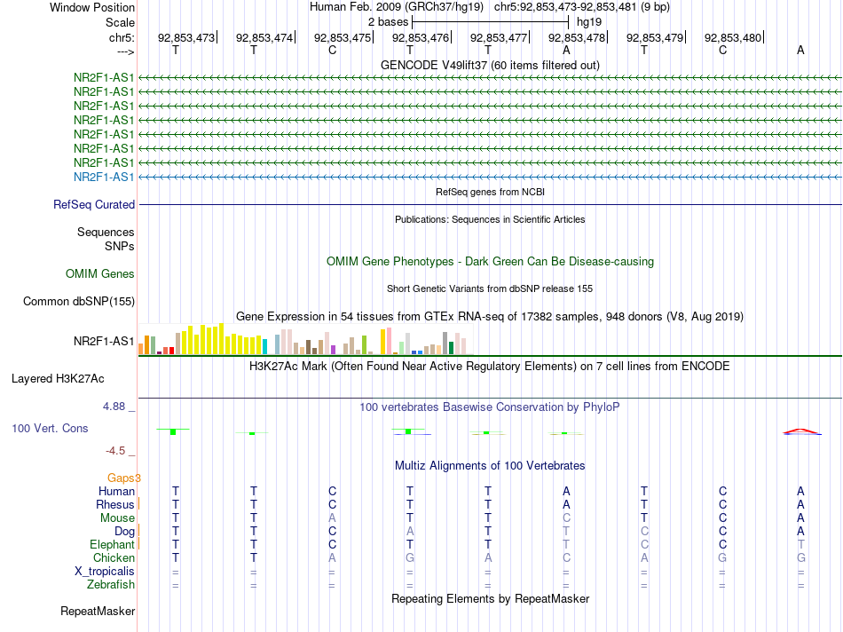Screen dimensions: 843x632
Task: Select the blue NR2F1-AS1 transcript label
Action: click(x=104, y=177)
